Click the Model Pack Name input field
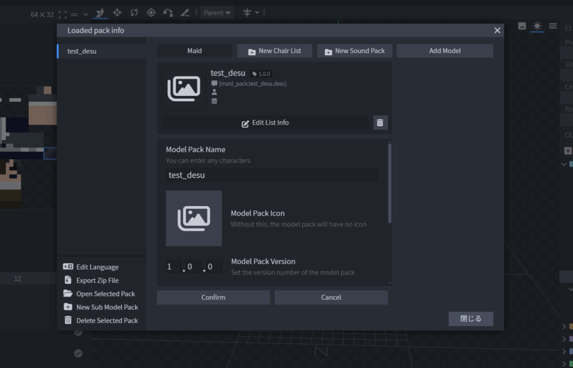Screen dimensions: 573x368 pos(272,175)
